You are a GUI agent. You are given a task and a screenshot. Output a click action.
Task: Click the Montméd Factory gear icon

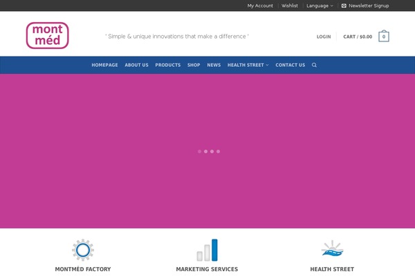point(83,250)
